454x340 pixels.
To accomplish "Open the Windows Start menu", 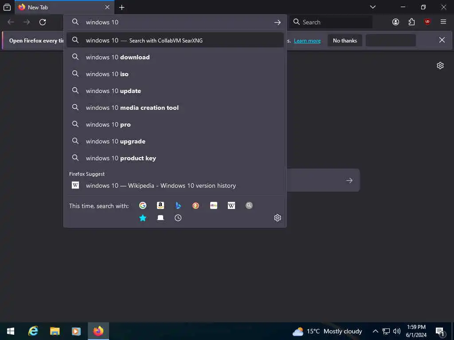I will point(11,331).
